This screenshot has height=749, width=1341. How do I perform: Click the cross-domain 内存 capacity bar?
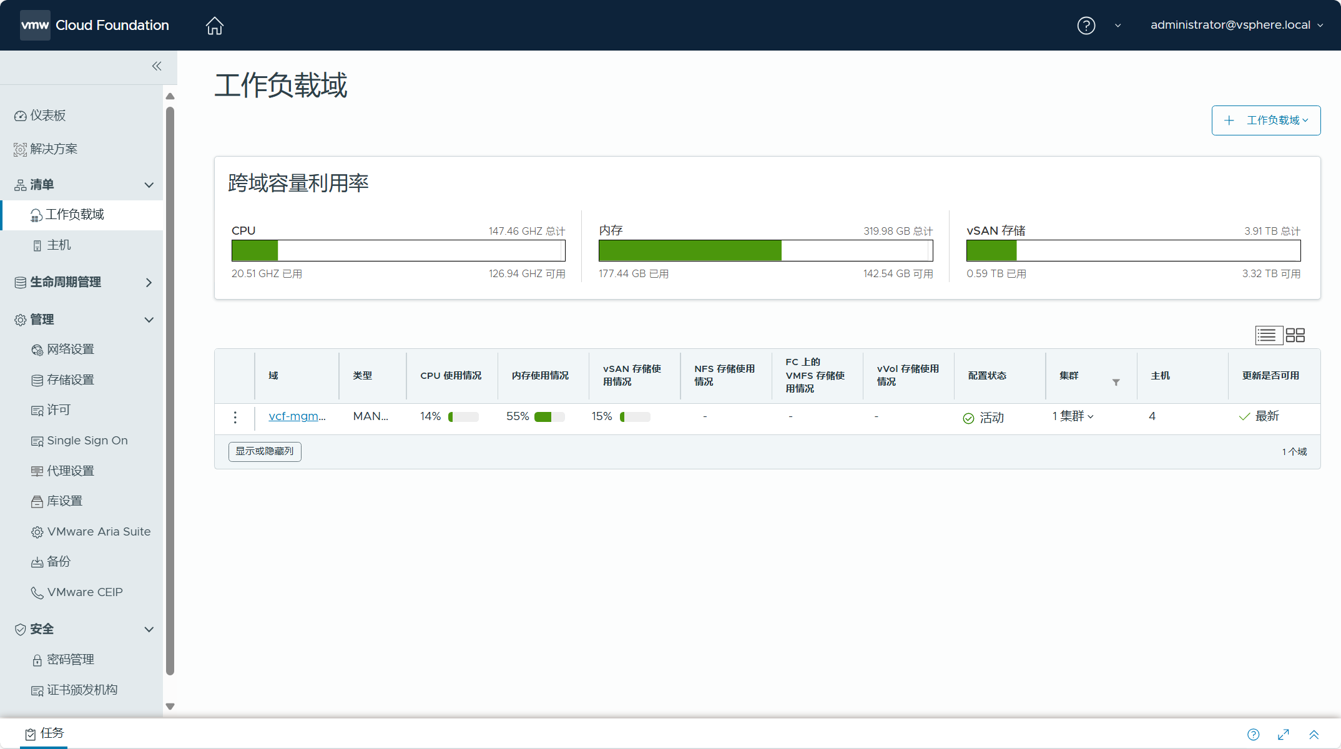(766, 251)
